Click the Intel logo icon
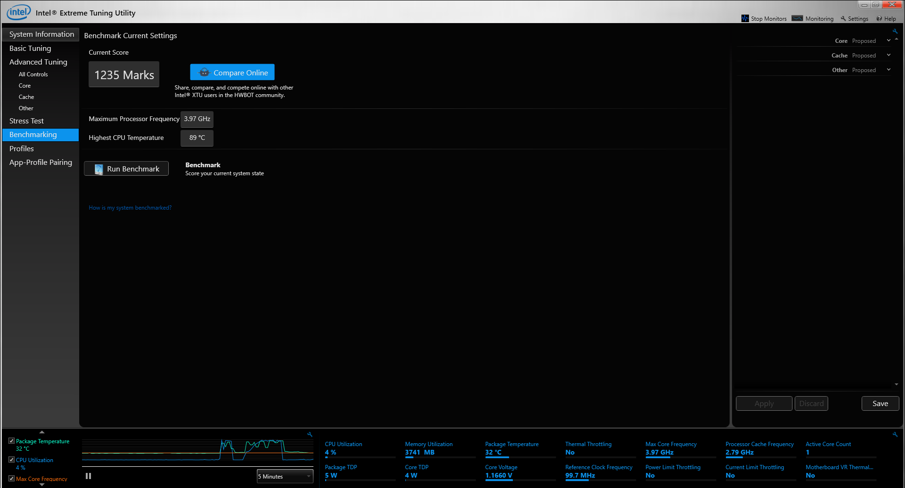Viewport: 905px width, 488px height. tap(19, 12)
